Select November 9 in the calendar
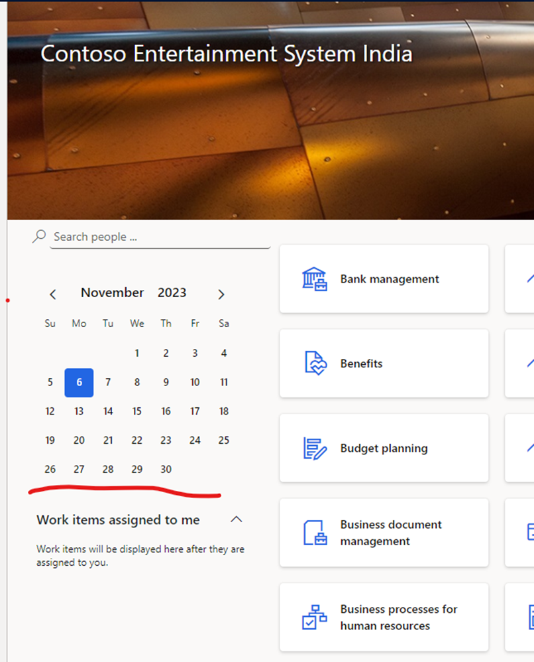Viewport: 534px width, 662px height. coord(166,383)
